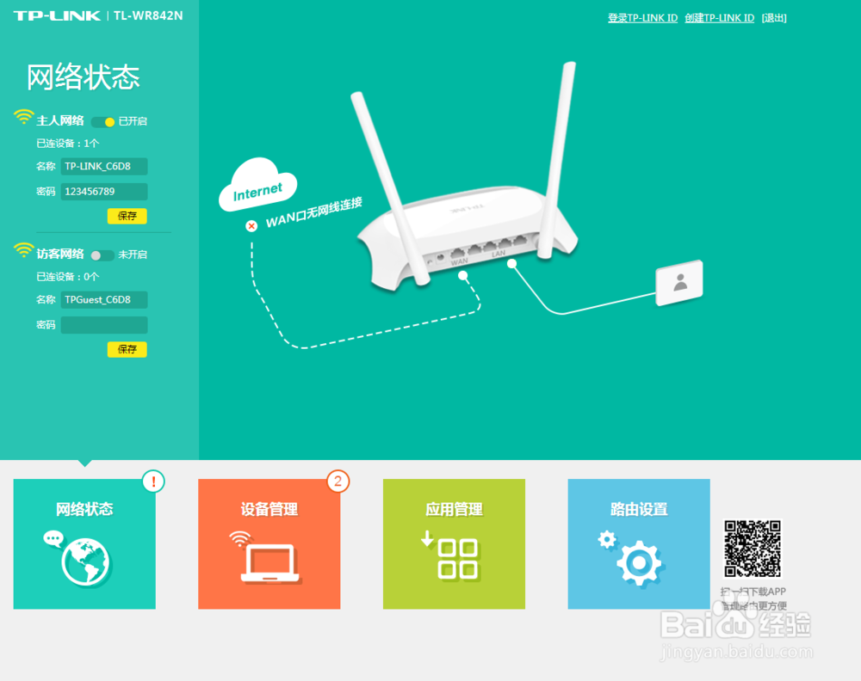Save the main network settings
The height and width of the screenshot is (681, 861).
click(127, 216)
